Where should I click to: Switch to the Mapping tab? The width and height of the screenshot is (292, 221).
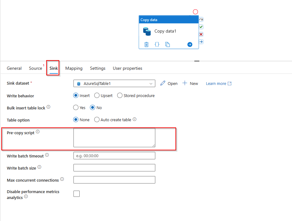[74, 68]
